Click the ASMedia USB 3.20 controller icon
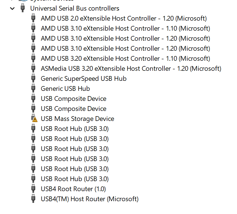 point(33,69)
